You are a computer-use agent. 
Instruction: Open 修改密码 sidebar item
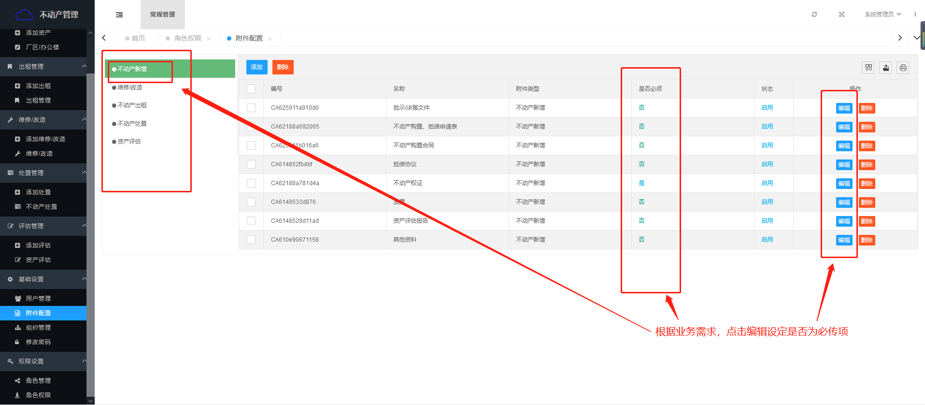tap(43, 342)
